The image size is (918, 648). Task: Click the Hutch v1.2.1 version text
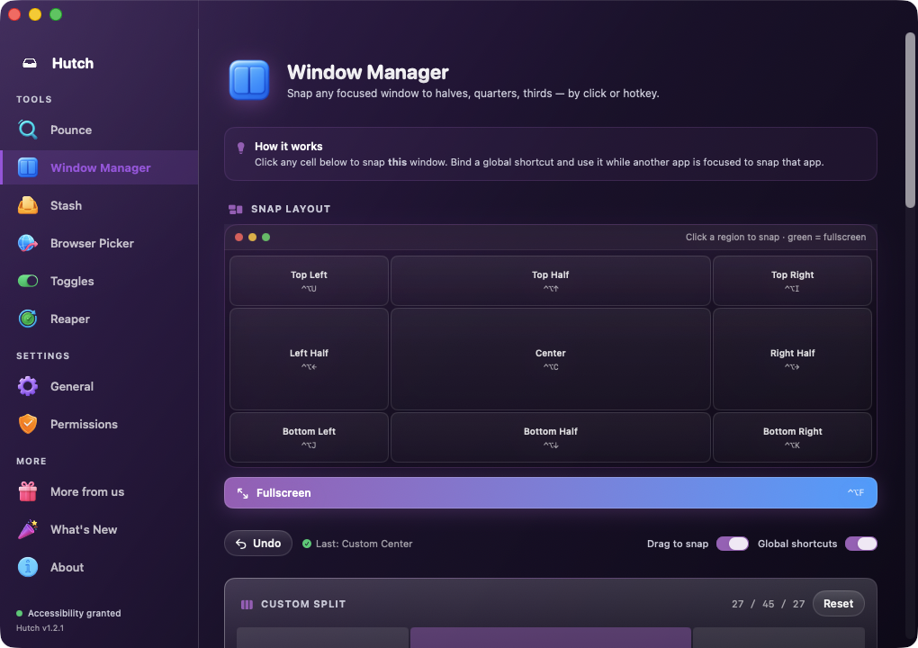[x=40, y=628]
